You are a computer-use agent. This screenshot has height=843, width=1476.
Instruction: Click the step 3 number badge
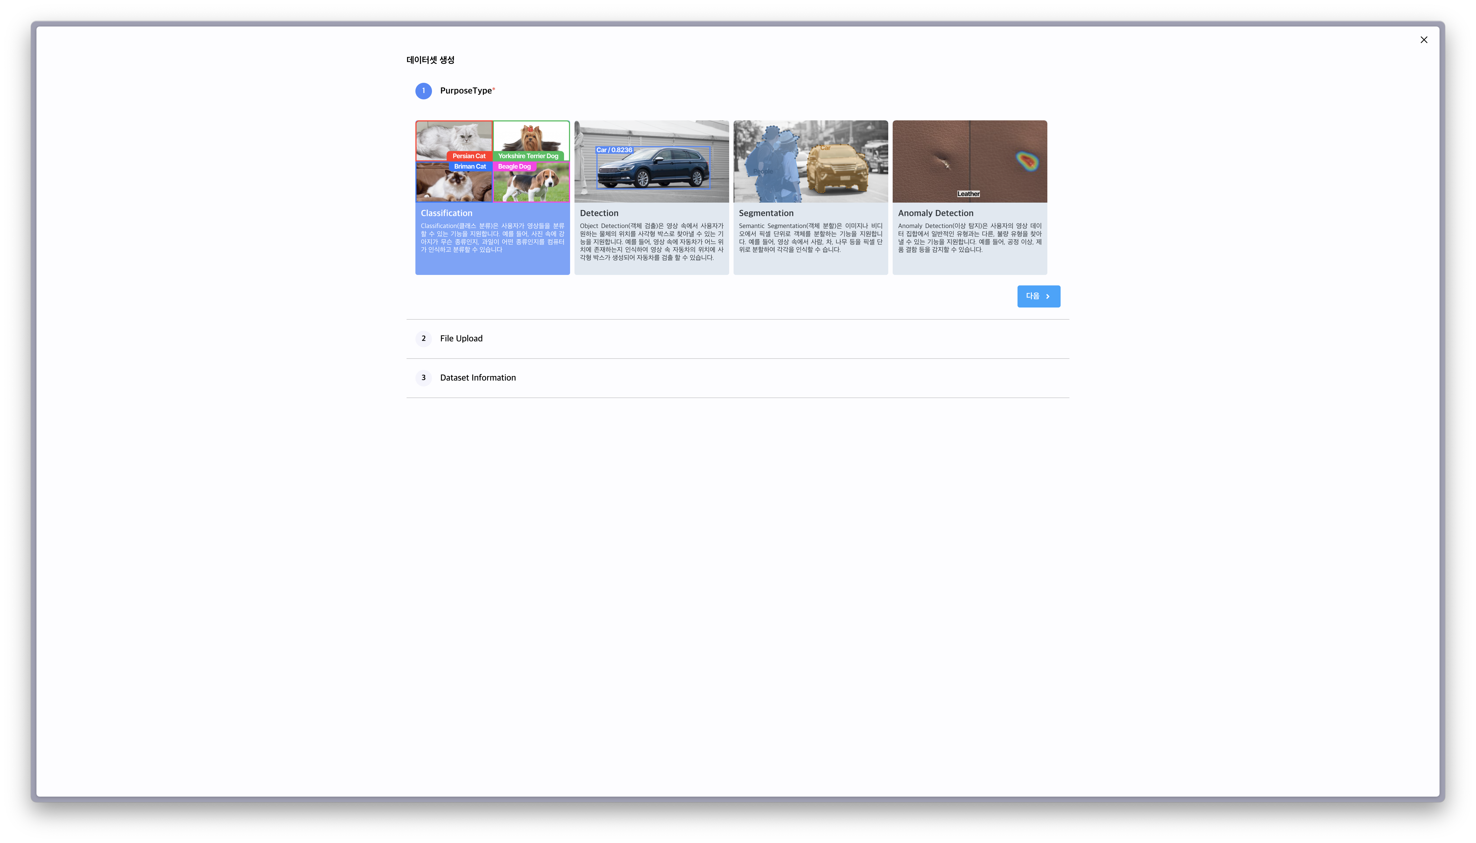pyautogui.click(x=423, y=378)
